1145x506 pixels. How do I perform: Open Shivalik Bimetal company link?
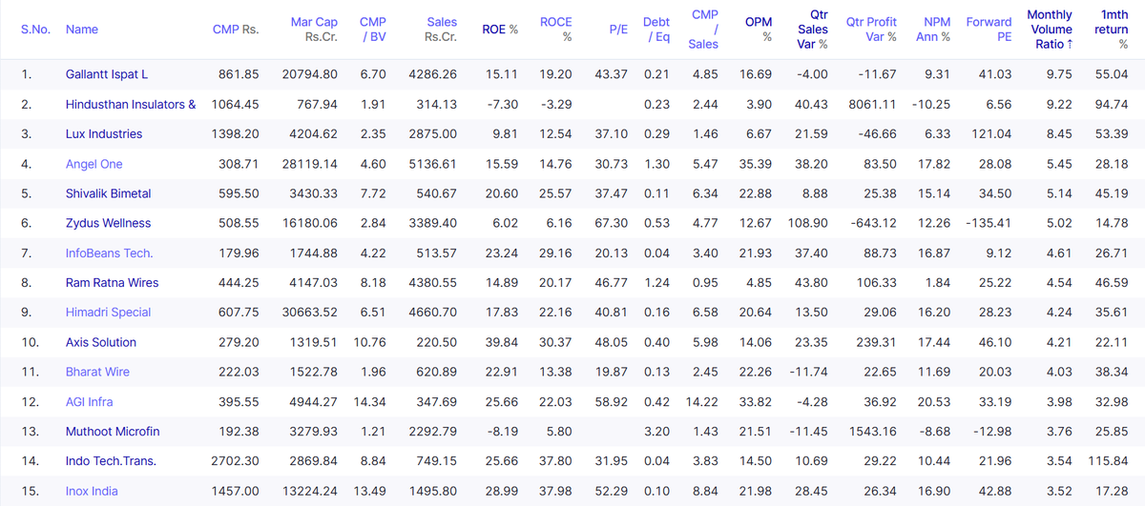coord(109,193)
